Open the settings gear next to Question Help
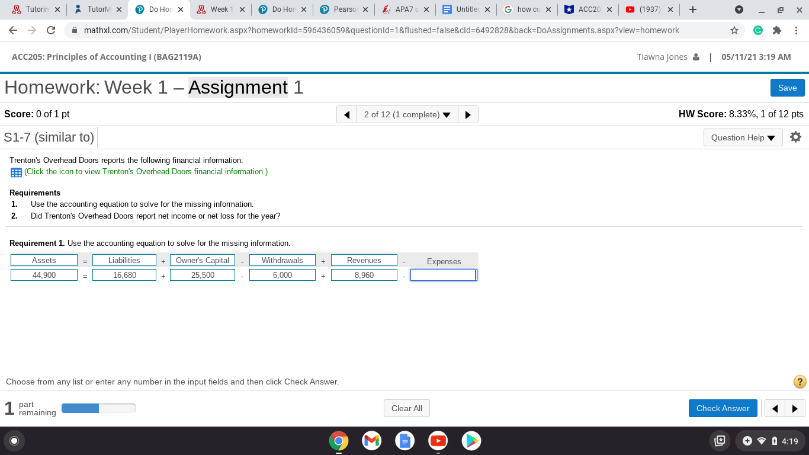This screenshot has width=809, height=455. (795, 137)
